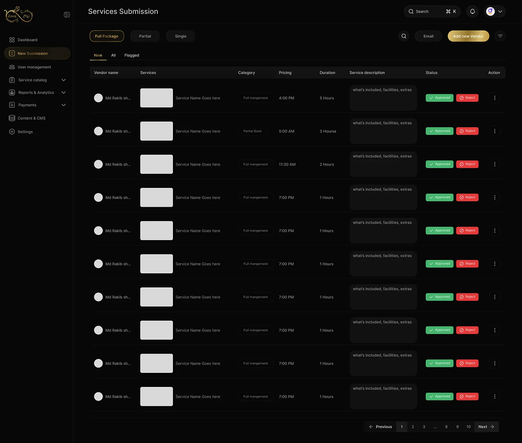522x443 pixels.
Task: Switch to the All tab
Action: coord(114,55)
